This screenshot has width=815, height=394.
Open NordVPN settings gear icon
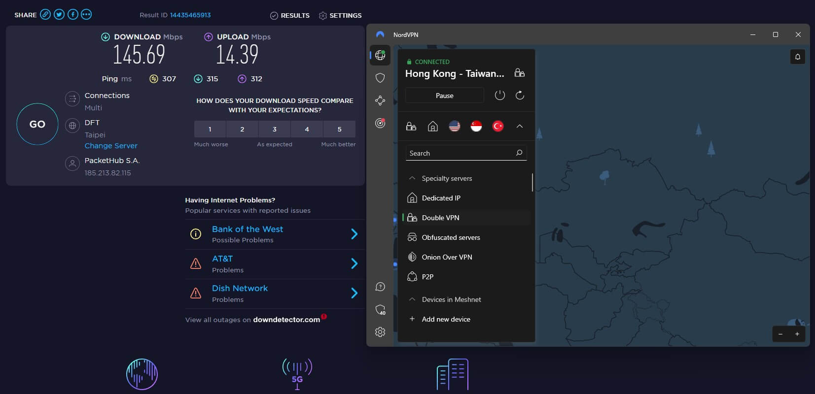tap(380, 332)
